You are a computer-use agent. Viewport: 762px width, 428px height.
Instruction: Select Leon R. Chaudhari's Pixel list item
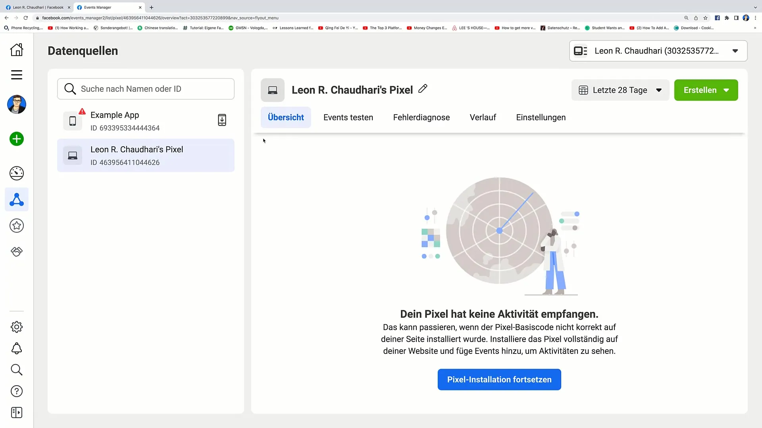click(x=146, y=156)
